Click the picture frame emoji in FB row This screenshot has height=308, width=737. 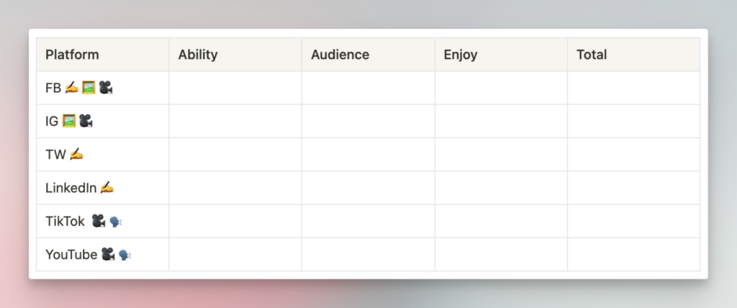(89, 88)
